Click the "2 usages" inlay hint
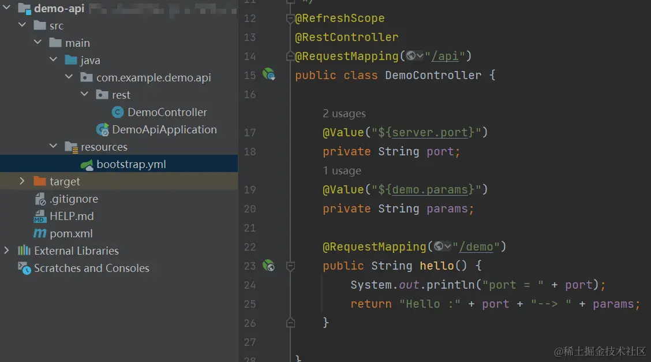651x362 pixels. pyautogui.click(x=344, y=113)
